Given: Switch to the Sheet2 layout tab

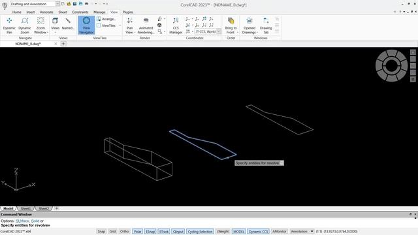Looking at the screenshot, I should 44,208.
